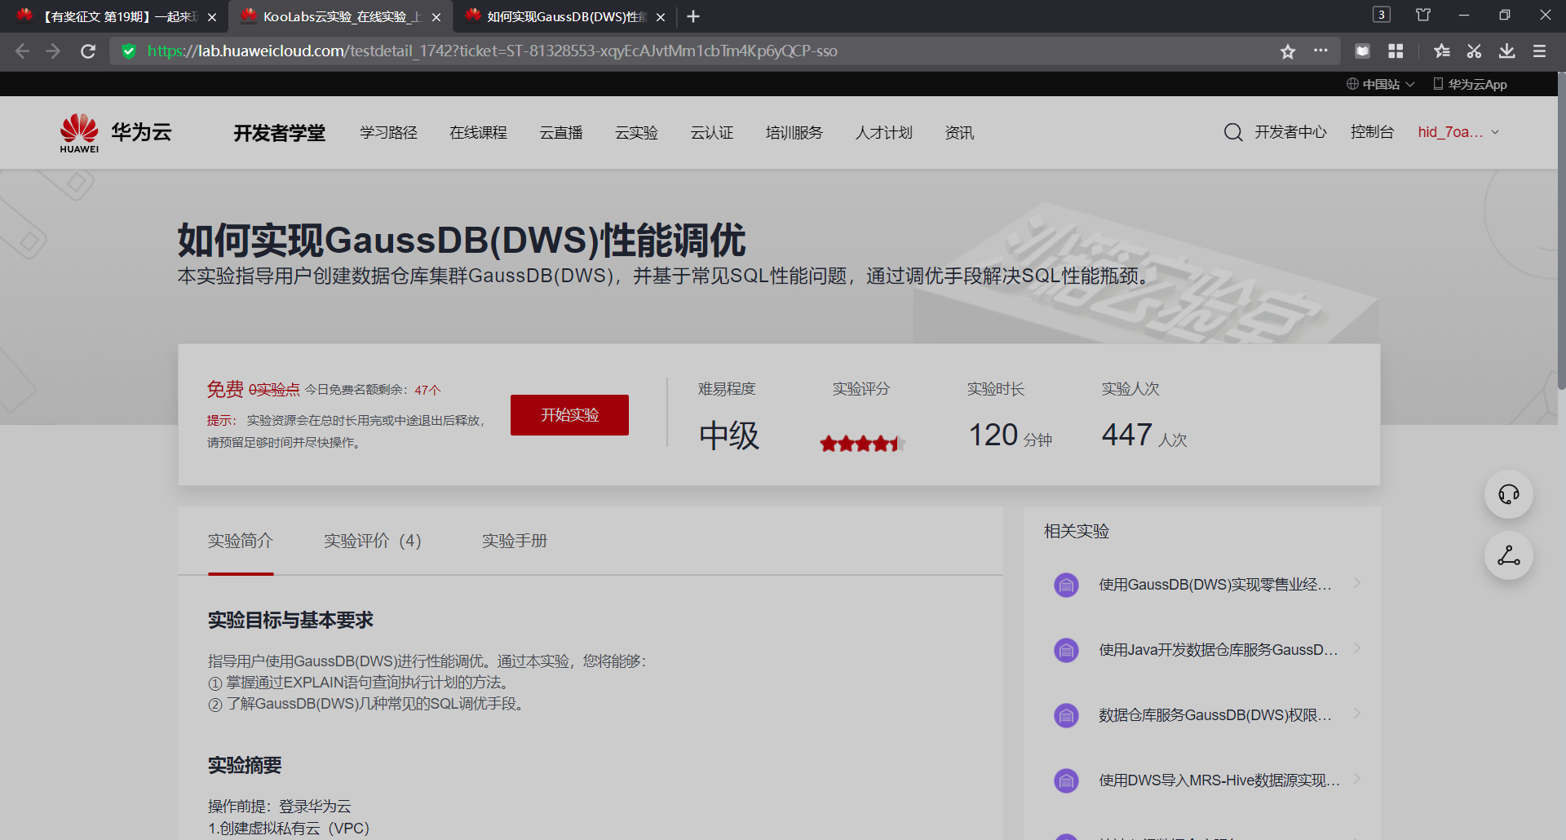Viewport: 1566px width, 840px height.
Task: Bookmark this page with the star icon
Action: click(x=1288, y=51)
